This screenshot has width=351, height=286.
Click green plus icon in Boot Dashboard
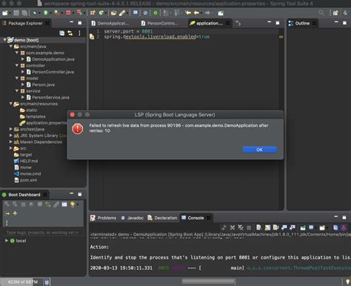15,213
